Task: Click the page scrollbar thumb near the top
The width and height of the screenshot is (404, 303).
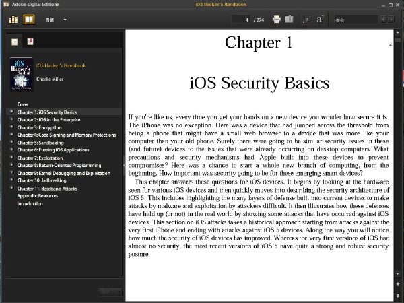Action: coord(397,40)
